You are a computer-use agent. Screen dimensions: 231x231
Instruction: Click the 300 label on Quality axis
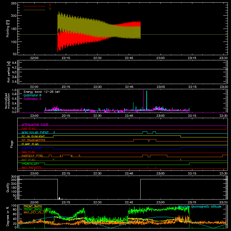click(x=14, y=177)
